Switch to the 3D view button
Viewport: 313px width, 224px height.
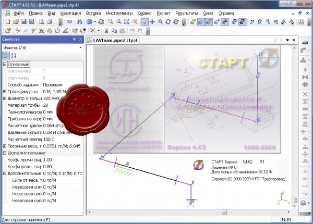(69, 21)
